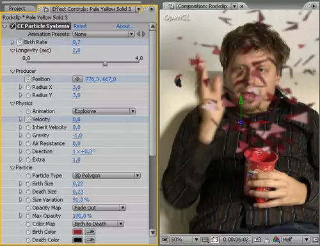Open Effect Controls panel options menu

click(152, 9)
